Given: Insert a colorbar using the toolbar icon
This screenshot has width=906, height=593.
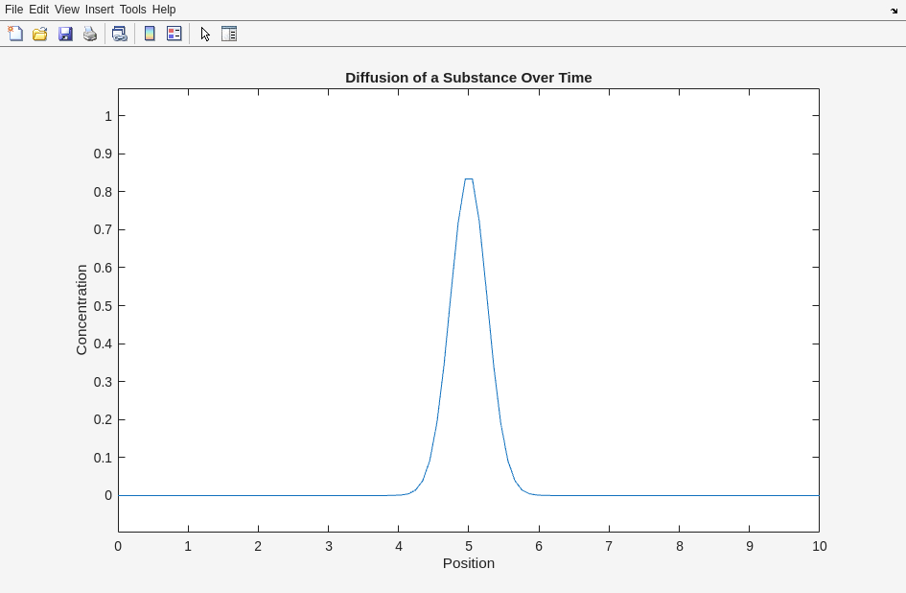Looking at the screenshot, I should point(150,34).
